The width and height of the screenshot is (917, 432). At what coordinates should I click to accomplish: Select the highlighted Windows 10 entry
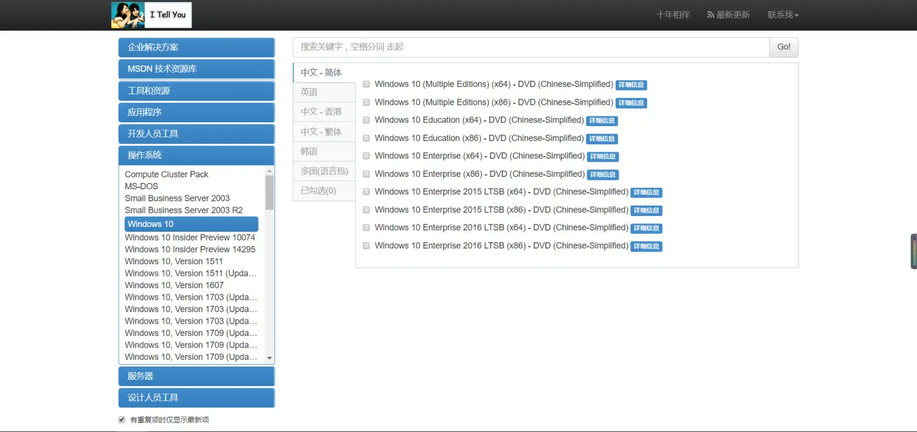pyautogui.click(x=191, y=224)
